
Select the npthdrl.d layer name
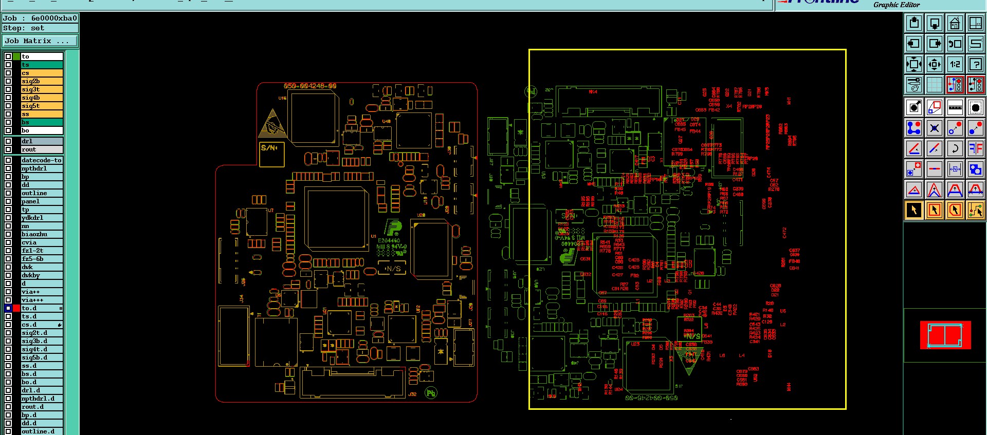point(42,399)
